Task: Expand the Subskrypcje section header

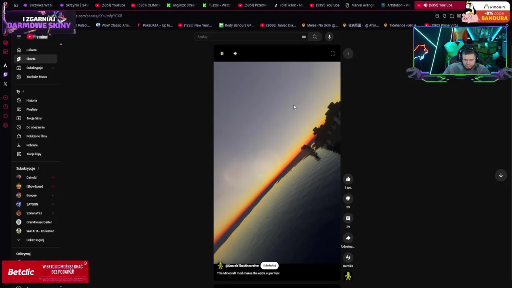Action: (28, 168)
